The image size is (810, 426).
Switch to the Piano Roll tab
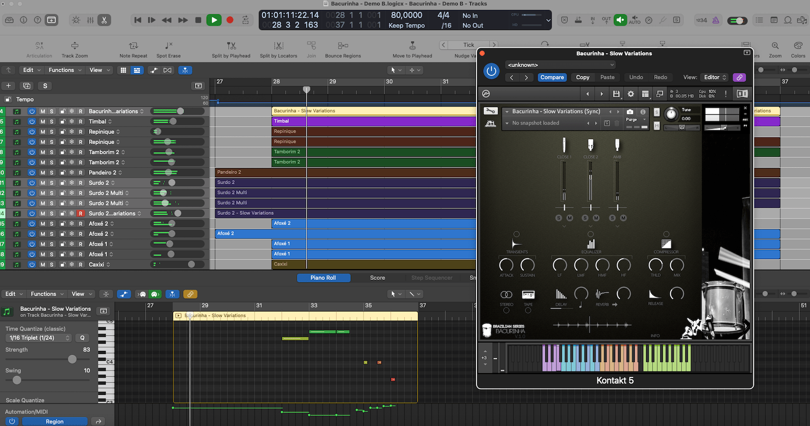coord(323,278)
